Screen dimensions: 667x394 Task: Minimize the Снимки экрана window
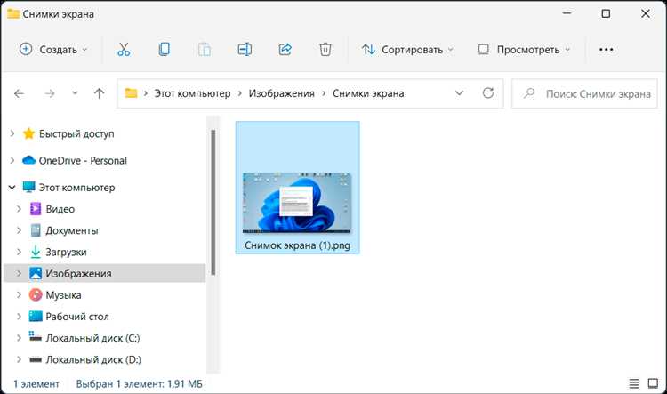[x=567, y=13]
